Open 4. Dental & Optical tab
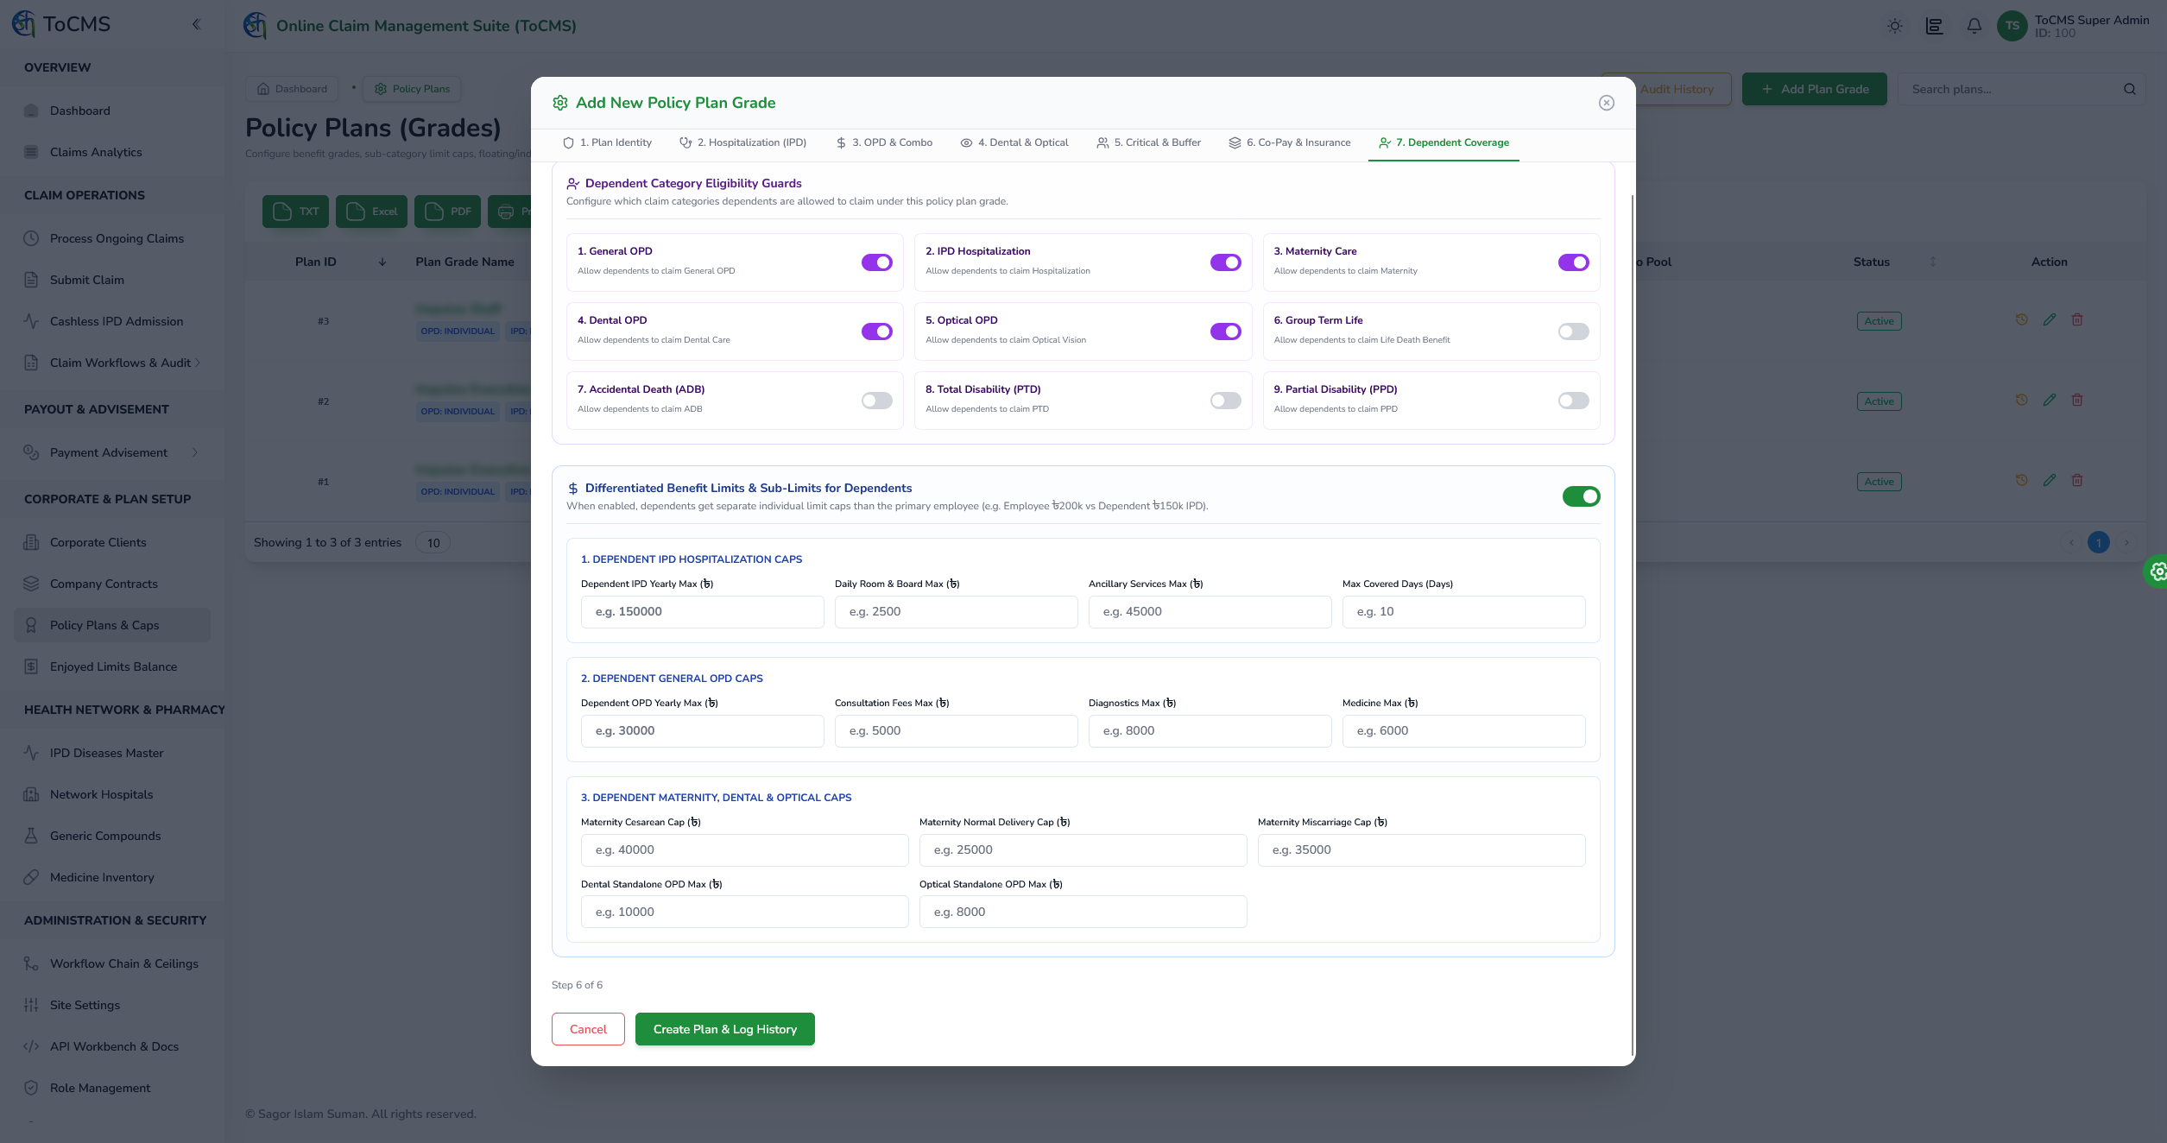This screenshot has width=2167, height=1143. tap(1014, 143)
